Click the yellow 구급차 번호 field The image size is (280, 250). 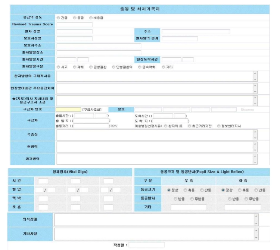pyautogui.click(x=68, y=110)
